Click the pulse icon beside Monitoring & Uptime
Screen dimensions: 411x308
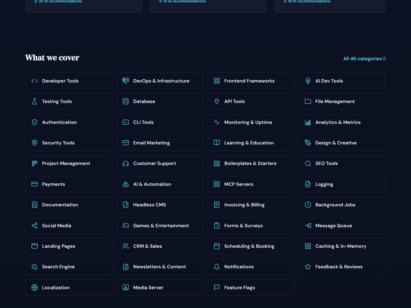click(x=217, y=122)
